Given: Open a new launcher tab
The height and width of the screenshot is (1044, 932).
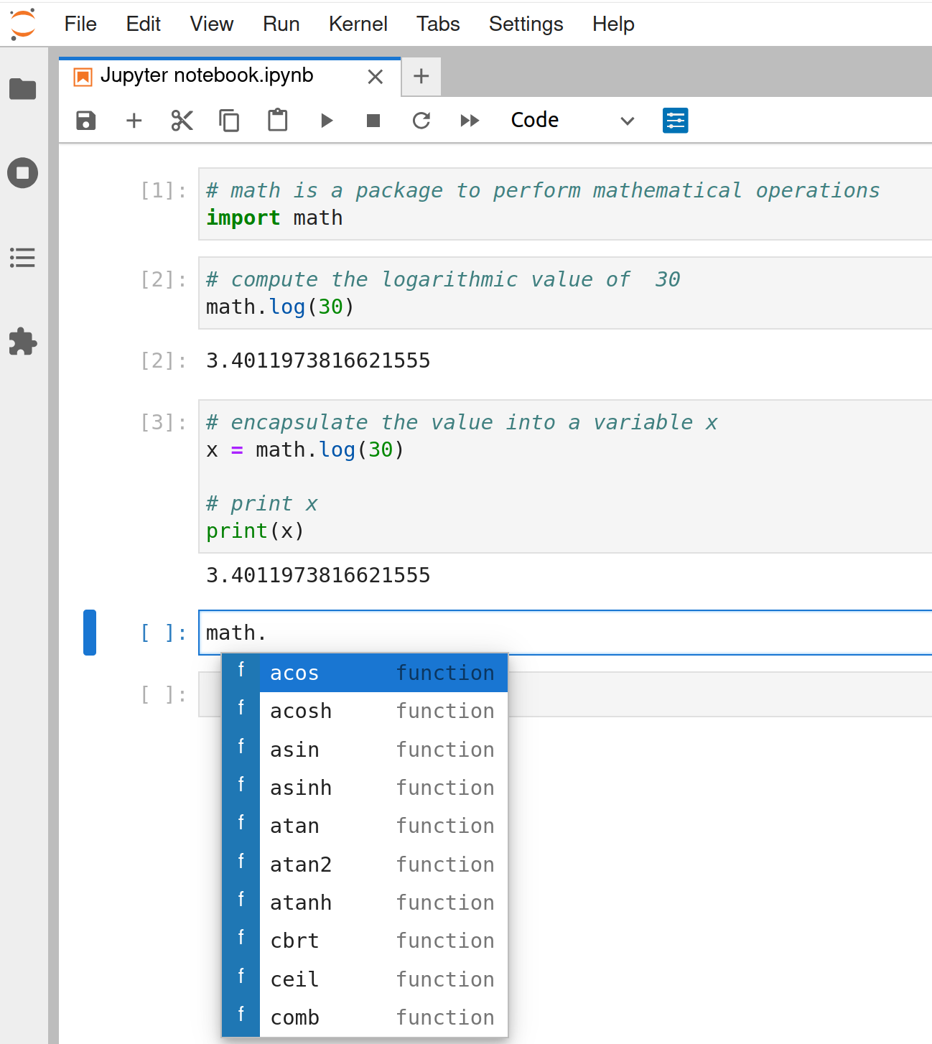Looking at the screenshot, I should coord(421,76).
